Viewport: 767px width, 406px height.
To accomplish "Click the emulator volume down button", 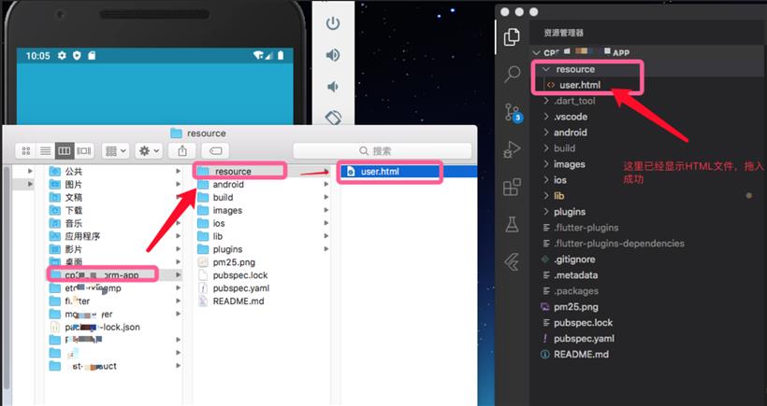I will pyautogui.click(x=333, y=87).
